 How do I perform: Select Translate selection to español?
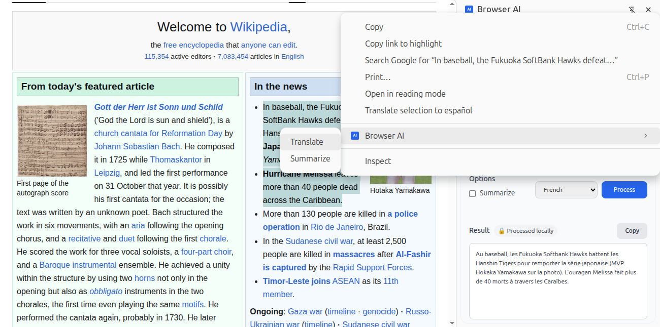[x=500, y=110]
